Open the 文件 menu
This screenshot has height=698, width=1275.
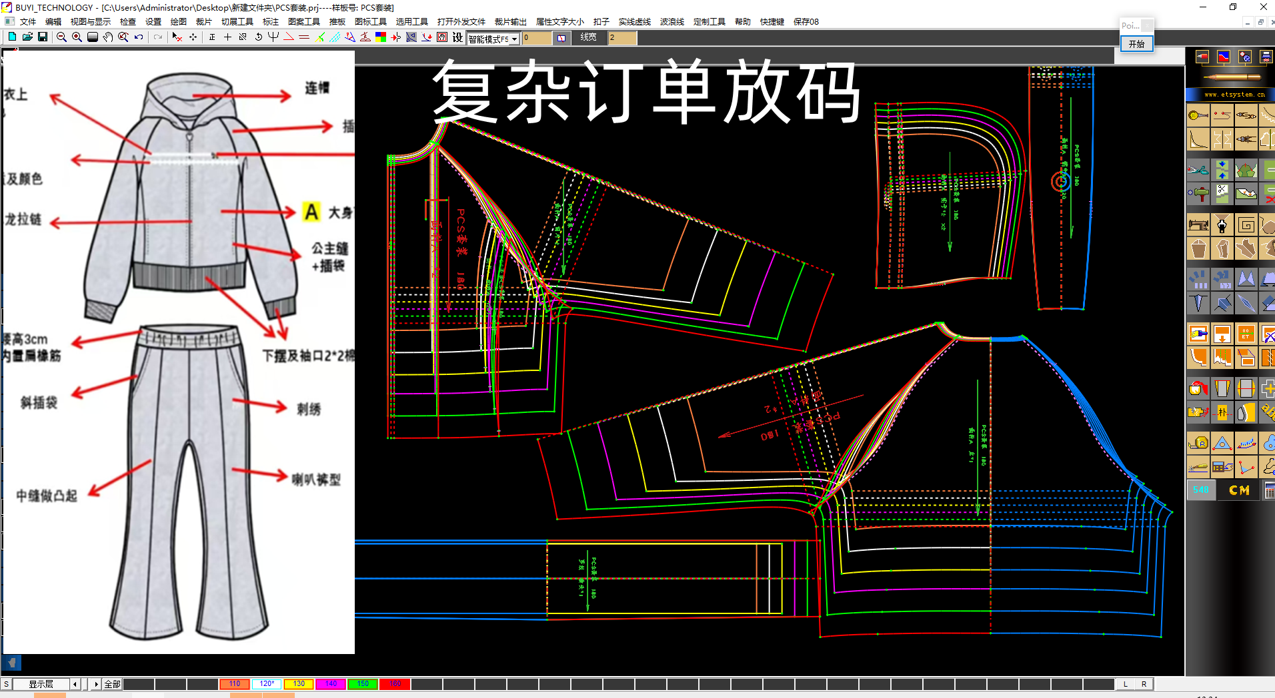29,21
